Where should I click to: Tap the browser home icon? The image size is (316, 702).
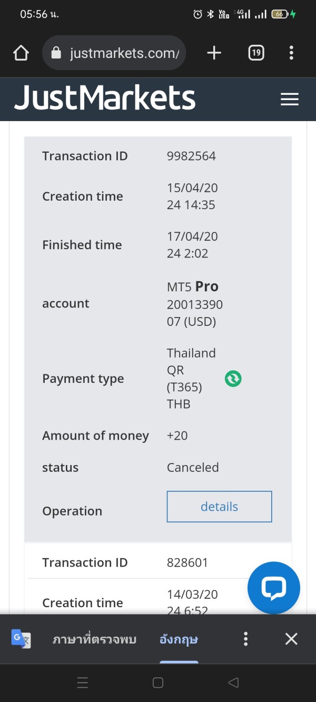pyautogui.click(x=21, y=53)
